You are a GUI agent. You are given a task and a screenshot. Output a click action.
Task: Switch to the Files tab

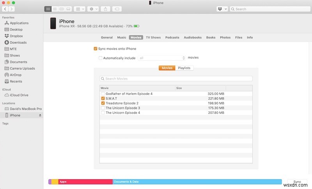tap(239, 37)
